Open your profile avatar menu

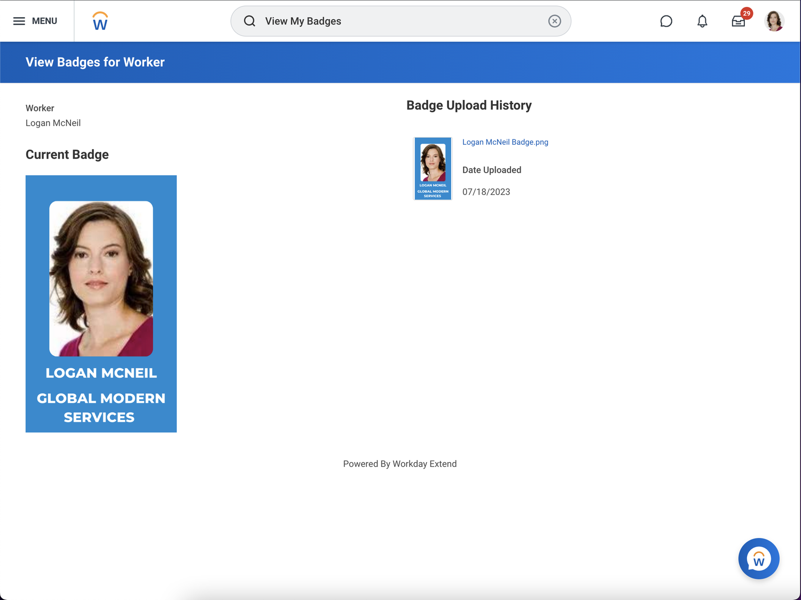[774, 21]
